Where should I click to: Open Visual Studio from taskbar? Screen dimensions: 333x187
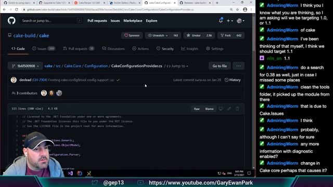coord(70,173)
